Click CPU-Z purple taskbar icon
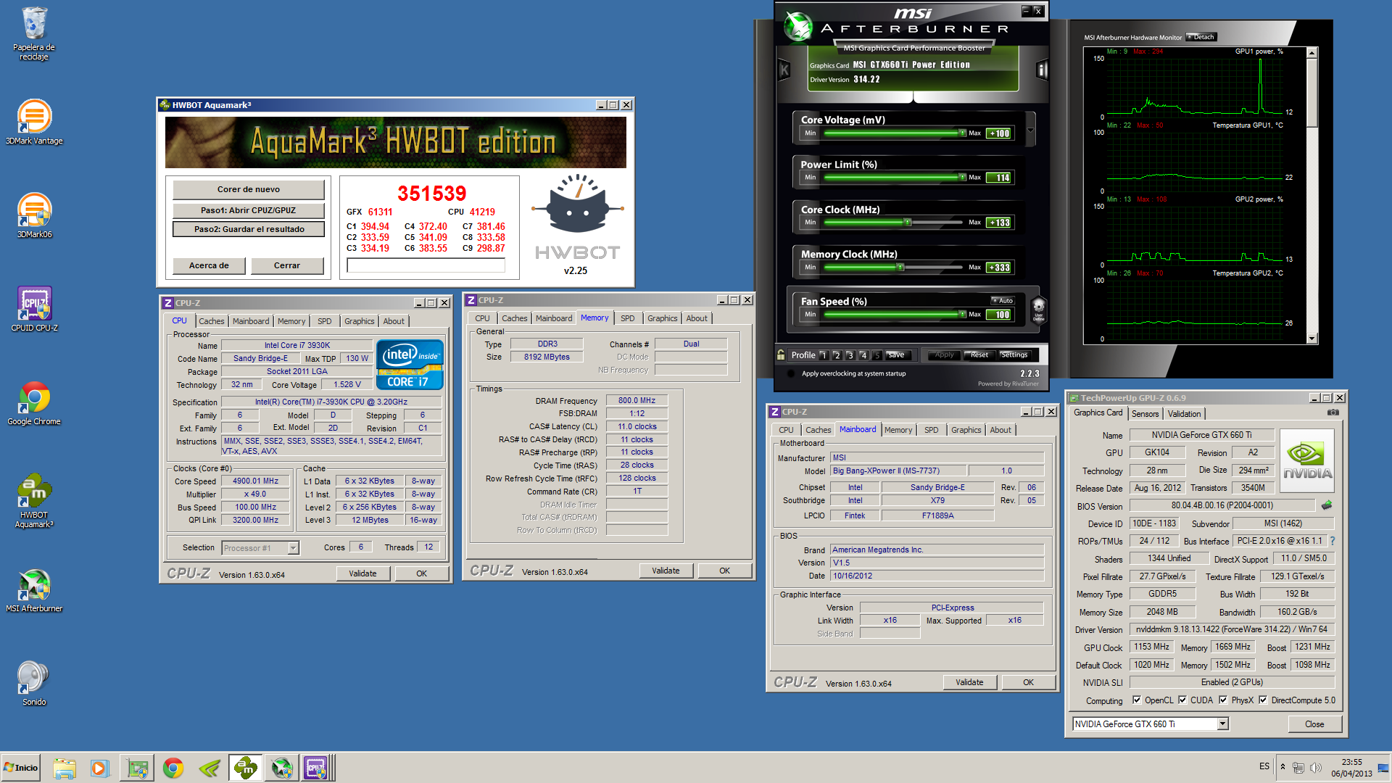 (x=317, y=768)
